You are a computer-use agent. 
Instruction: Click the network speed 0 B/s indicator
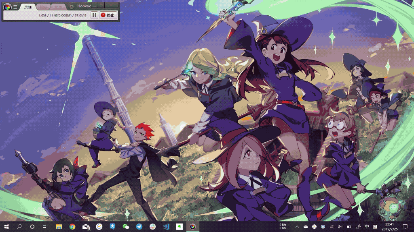(x=283, y=226)
